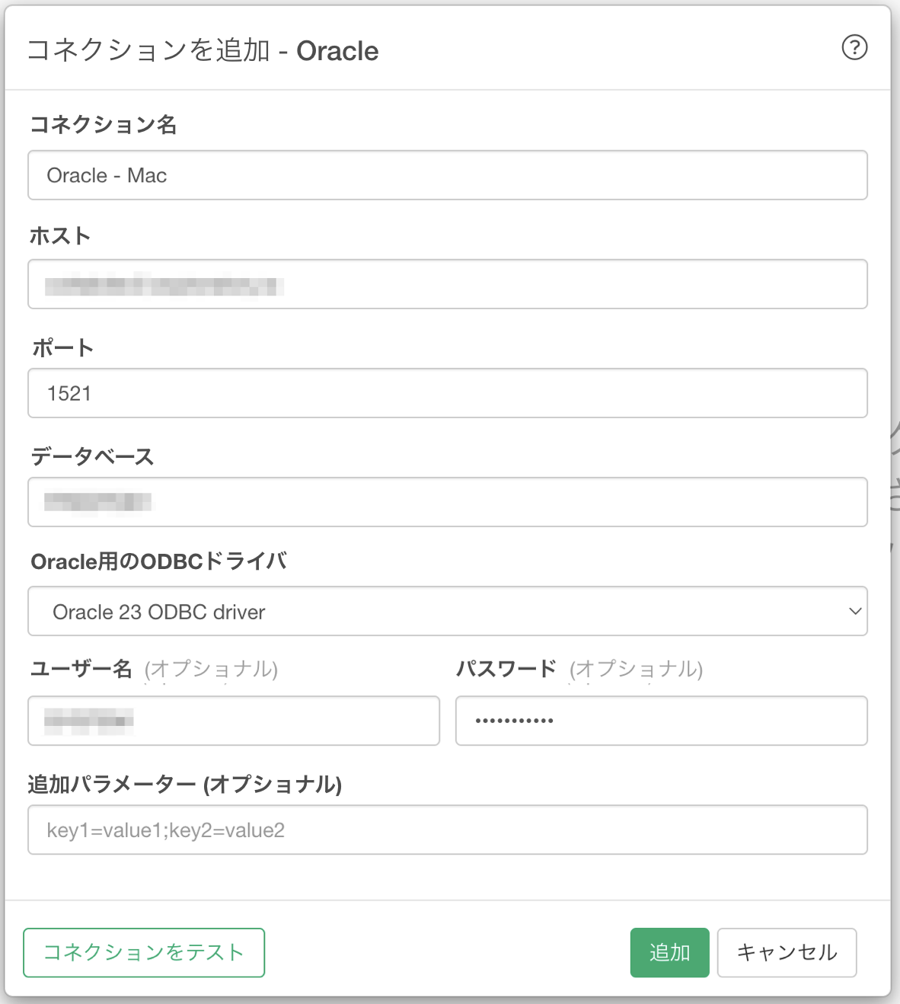The height and width of the screenshot is (1004, 900).
Task: Open the help question mark icon
Action: click(x=854, y=47)
